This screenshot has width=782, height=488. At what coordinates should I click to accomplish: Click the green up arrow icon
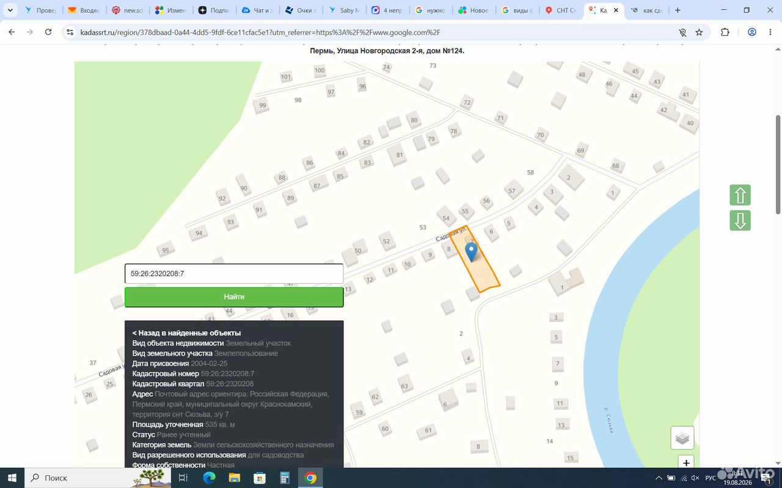tap(740, 195)
